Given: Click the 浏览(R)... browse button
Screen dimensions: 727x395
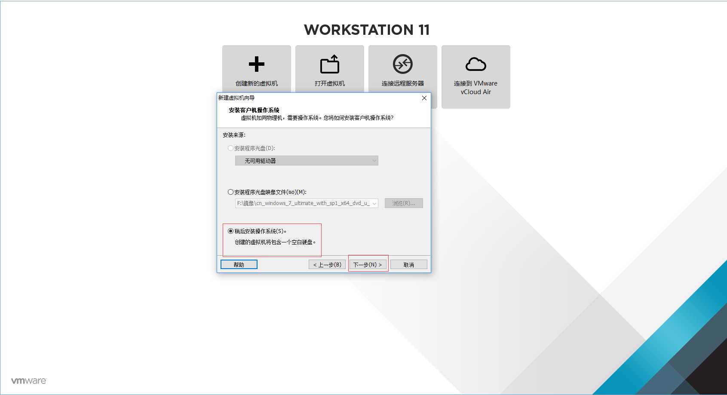Looking at the screenshot, I should pyautogui.click(x=404, y=203).
